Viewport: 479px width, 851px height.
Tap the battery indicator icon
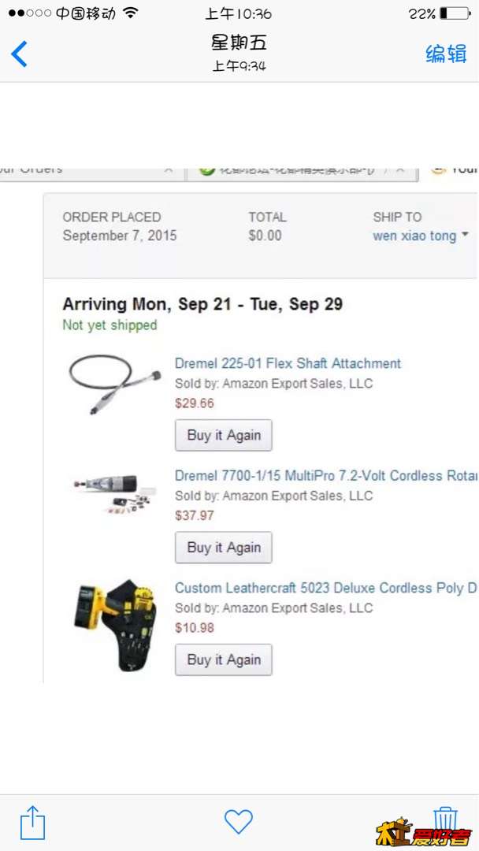coord(455,13)
